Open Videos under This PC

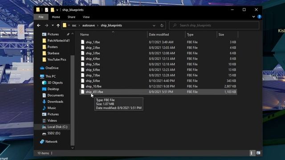pos(52,120)
